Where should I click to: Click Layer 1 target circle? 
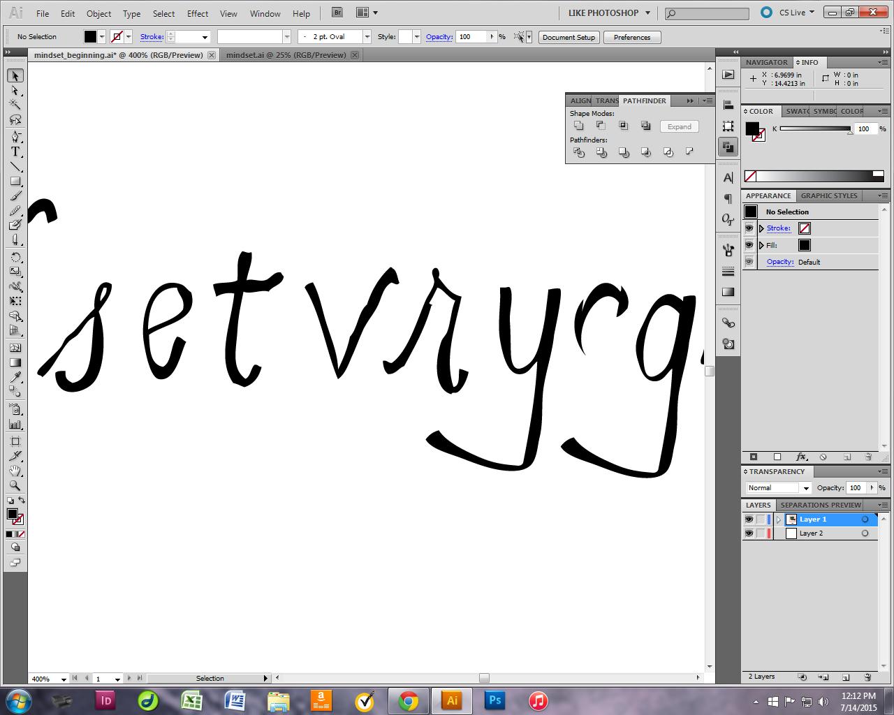click(x=865, y=519)
